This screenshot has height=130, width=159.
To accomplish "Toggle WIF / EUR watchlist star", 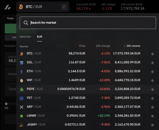I will pos(153,81).
